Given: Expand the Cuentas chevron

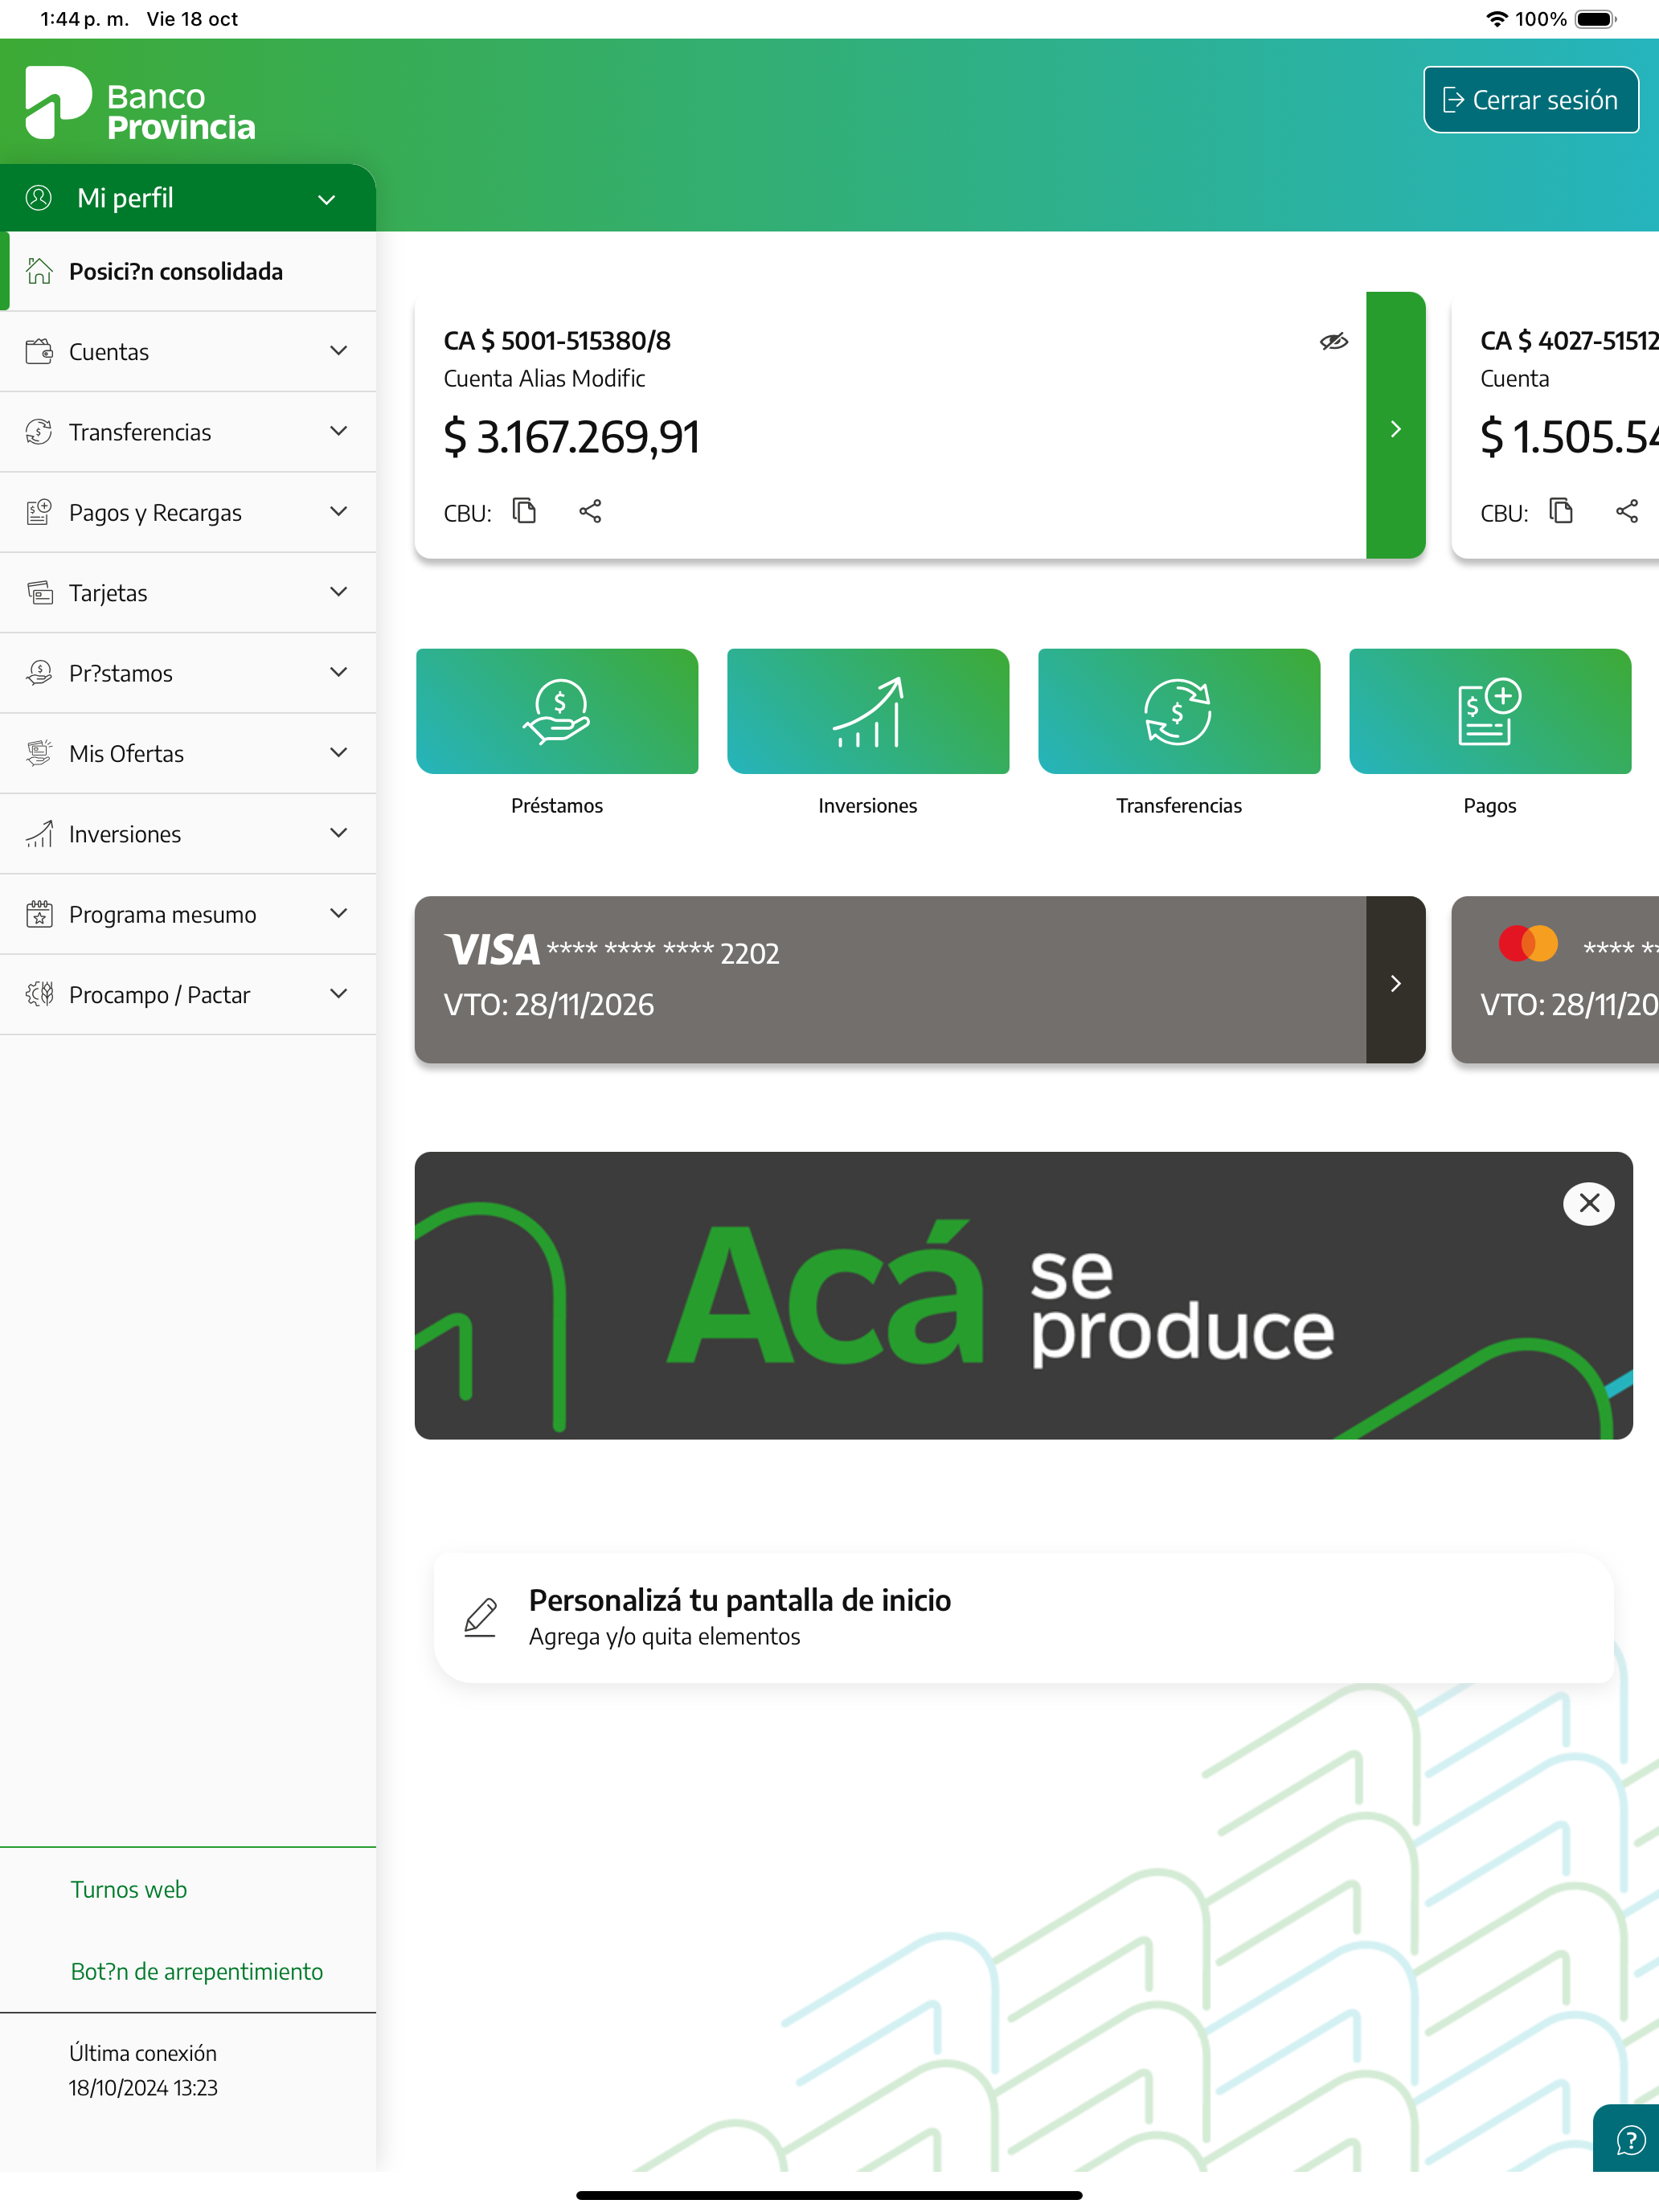Looking at the screenshot, I should (x=339, y=351).
